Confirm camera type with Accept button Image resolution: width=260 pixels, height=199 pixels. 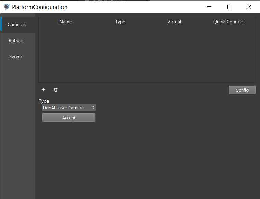[x=69, y=118]
